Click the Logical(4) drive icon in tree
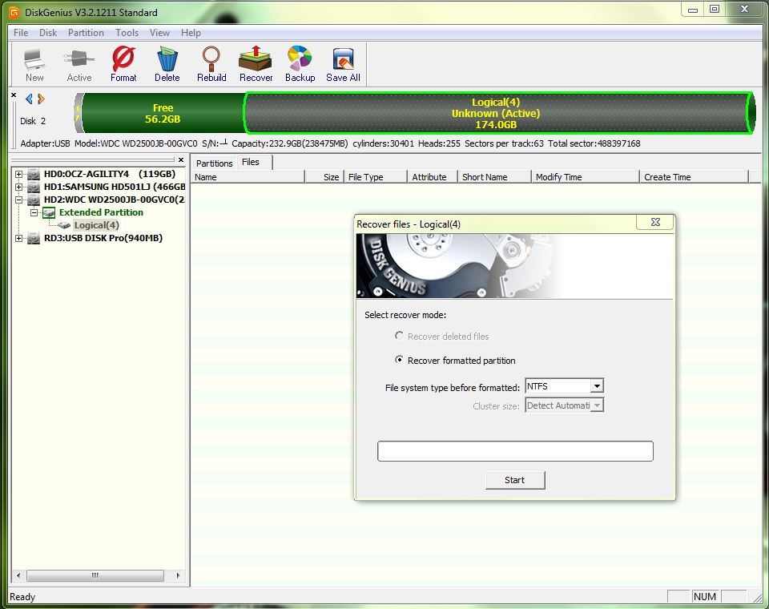 coord(64,225)
